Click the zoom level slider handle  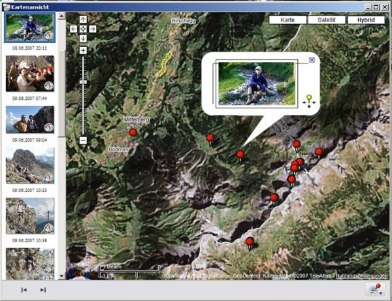tap(83, 82)
